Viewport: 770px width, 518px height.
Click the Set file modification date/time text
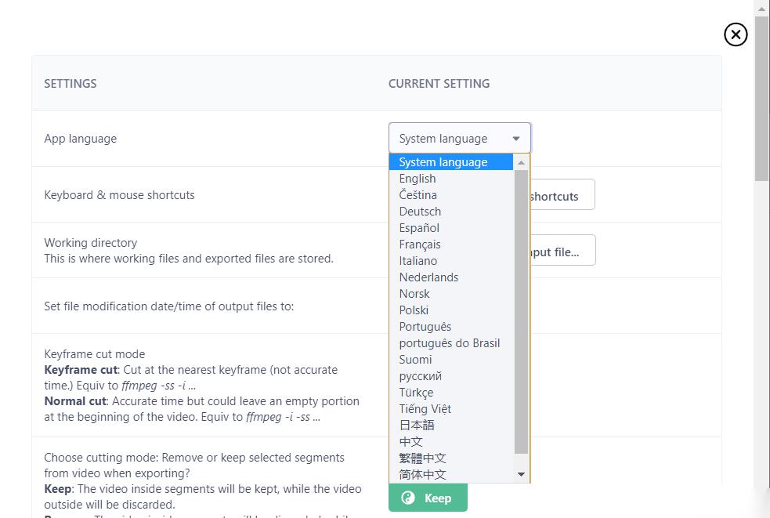169,306
